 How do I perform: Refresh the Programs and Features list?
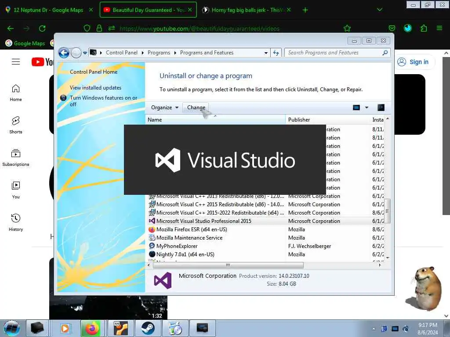pos(276,53)
